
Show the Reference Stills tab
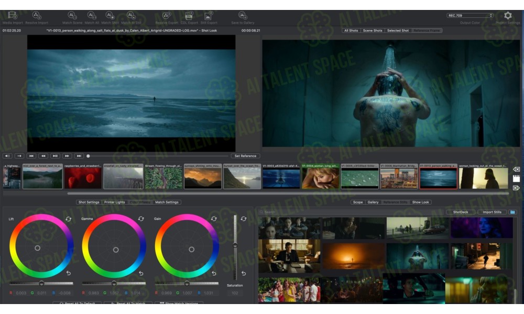pos(395,202)
